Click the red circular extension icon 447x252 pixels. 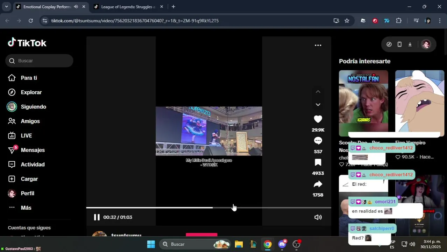pyautogui.click(x=375, y=21)
